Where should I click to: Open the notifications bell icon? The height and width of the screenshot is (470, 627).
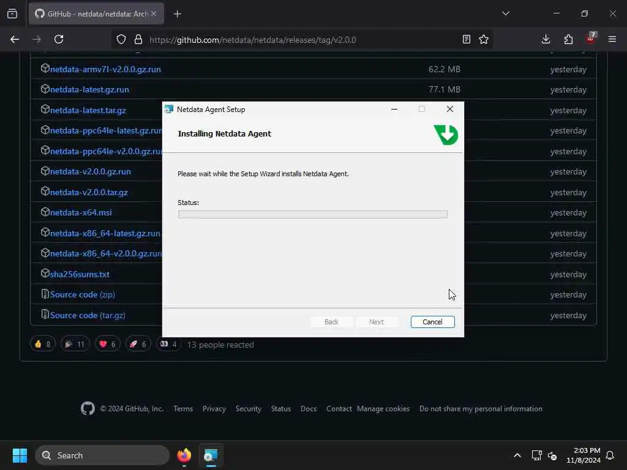(x=610, y=455)
